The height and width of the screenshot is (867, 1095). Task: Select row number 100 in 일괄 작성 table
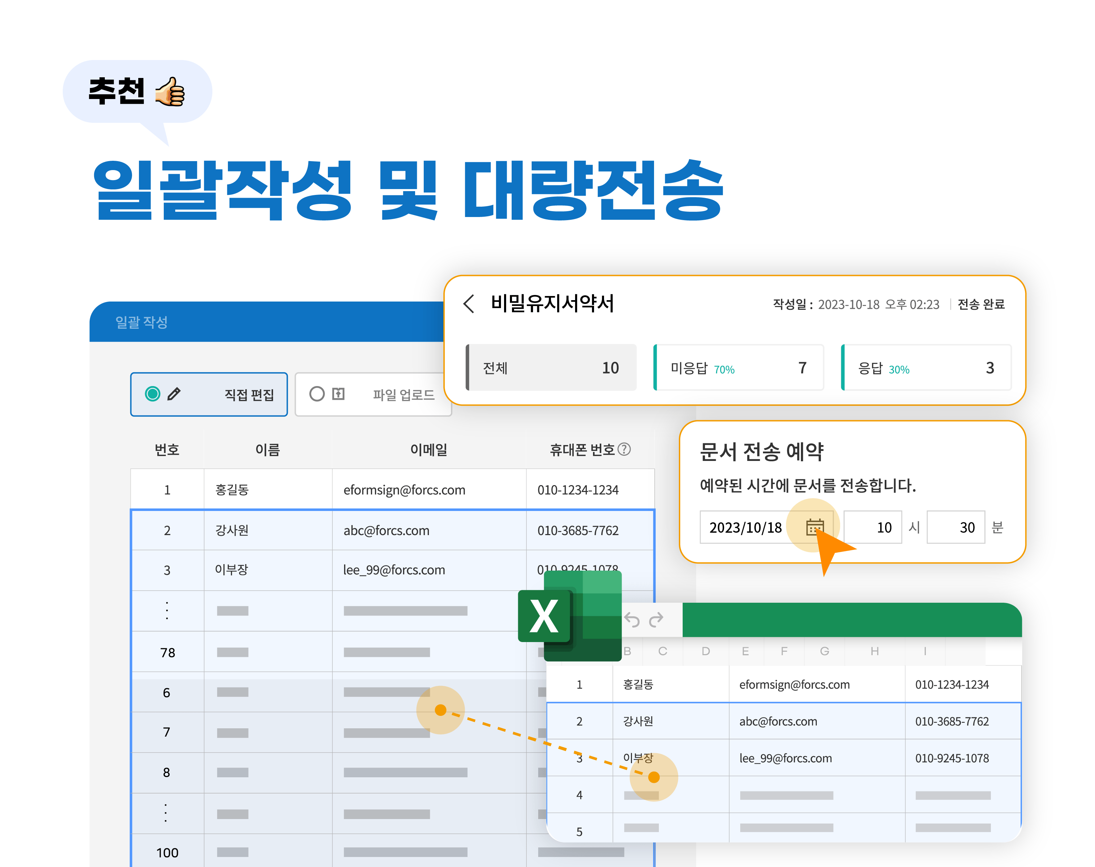pos(167,852)
